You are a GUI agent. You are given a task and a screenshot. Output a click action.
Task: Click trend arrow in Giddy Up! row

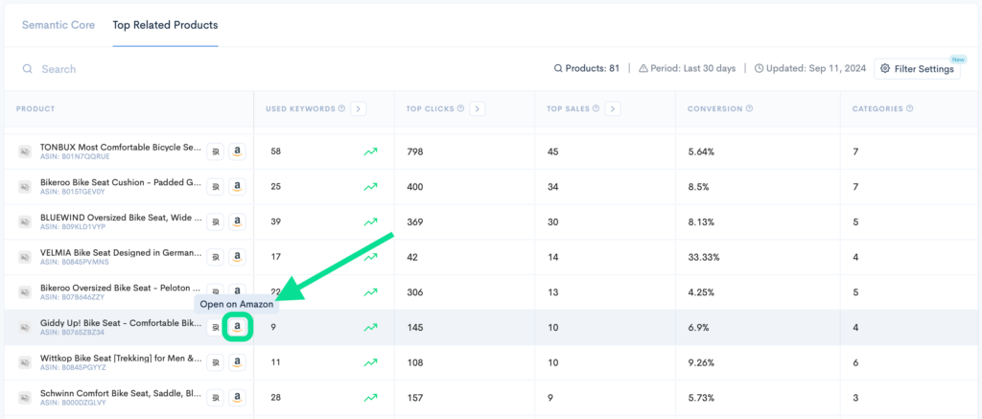click(x=371, y=327)
